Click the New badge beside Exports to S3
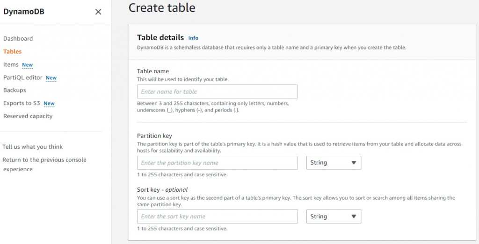The height and width of the screenshot is (244, 479). pos(49,104)
